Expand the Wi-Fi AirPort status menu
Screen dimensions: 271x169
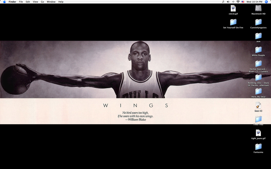pos(238,2)
